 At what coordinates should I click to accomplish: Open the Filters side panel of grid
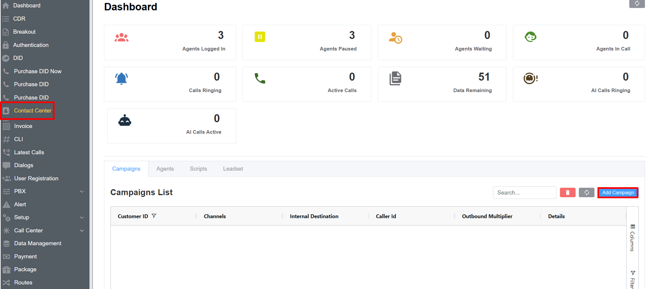[632, 280]
